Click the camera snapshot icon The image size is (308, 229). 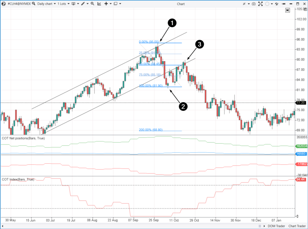point(254,4)
